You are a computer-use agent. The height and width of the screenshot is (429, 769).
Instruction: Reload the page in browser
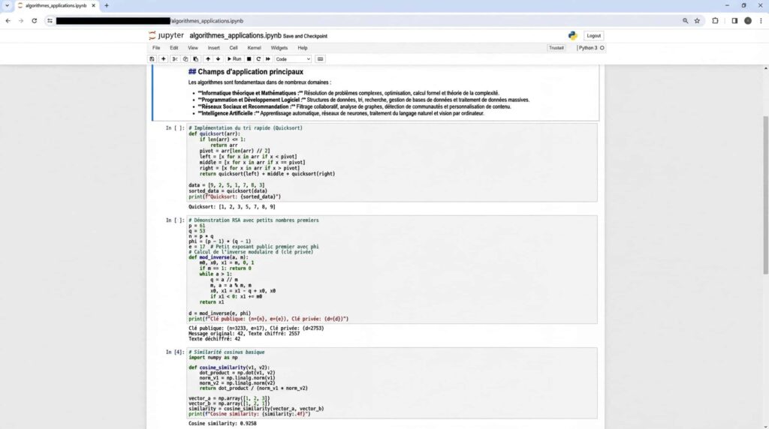coord(35,21)
